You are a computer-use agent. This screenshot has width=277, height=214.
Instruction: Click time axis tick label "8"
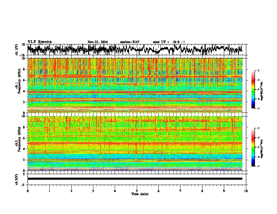[x=202, y=191]
